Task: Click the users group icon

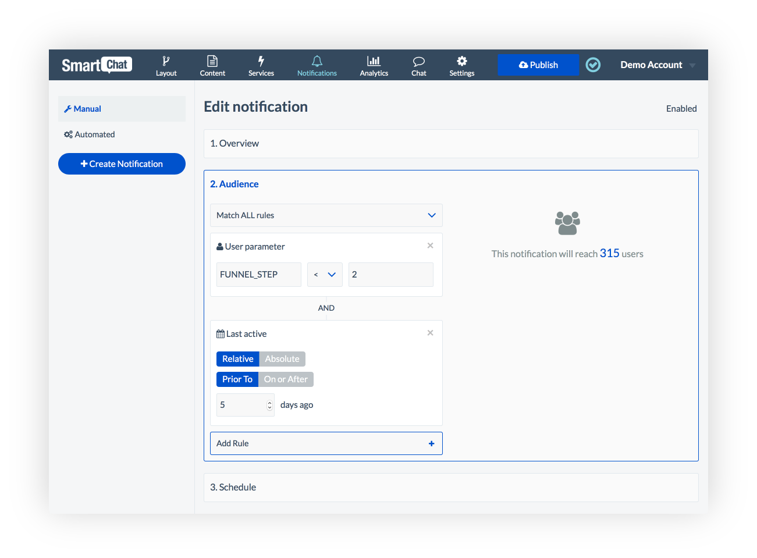Action: [567, 223]
